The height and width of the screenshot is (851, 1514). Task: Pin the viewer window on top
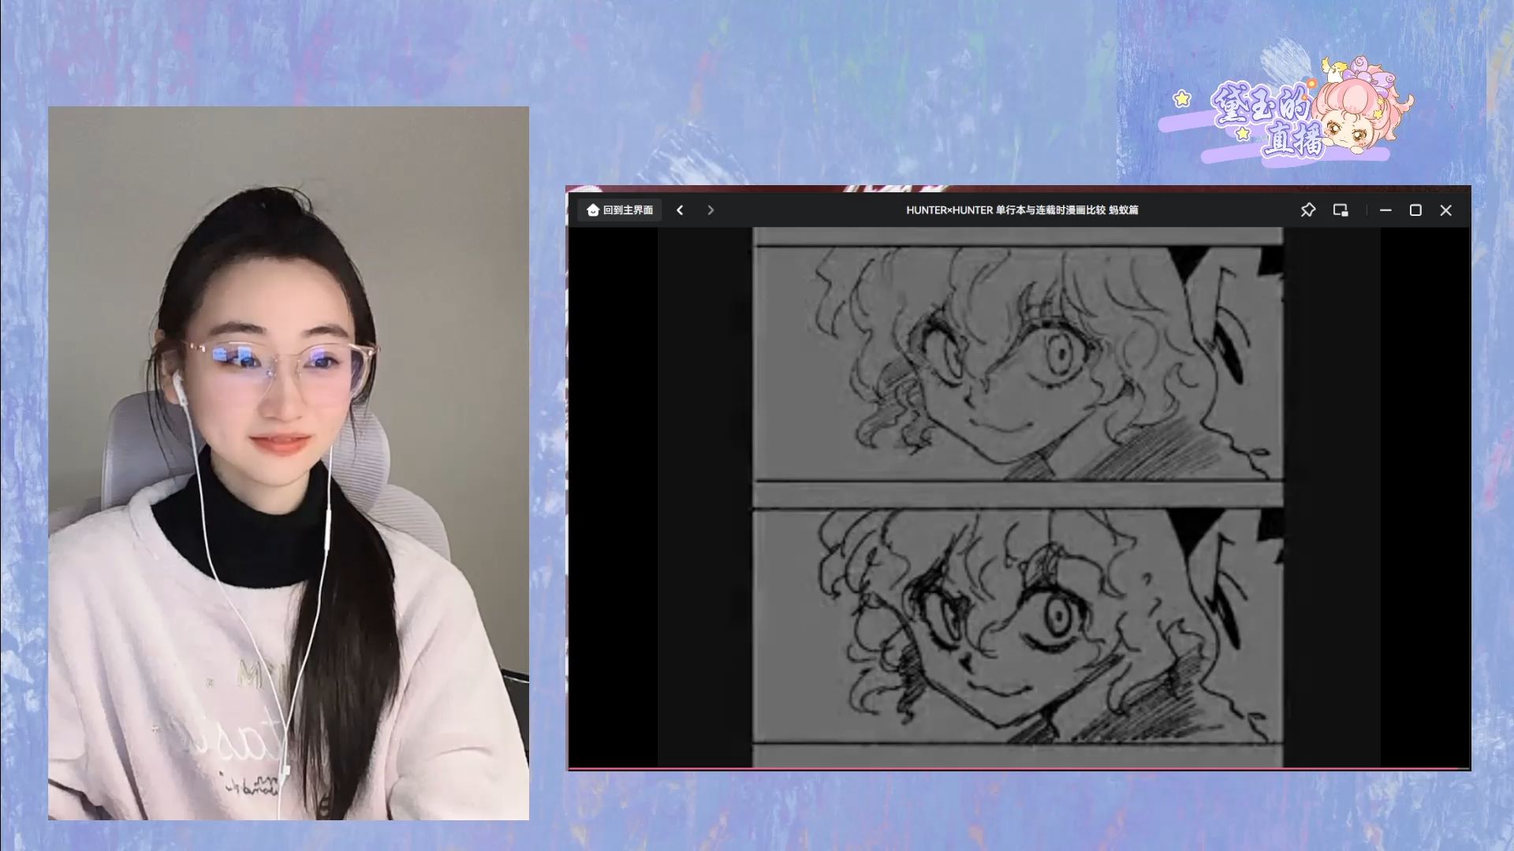point(1308,210)
